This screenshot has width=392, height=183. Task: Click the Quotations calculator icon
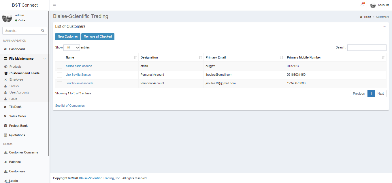(x=5, y=135)
